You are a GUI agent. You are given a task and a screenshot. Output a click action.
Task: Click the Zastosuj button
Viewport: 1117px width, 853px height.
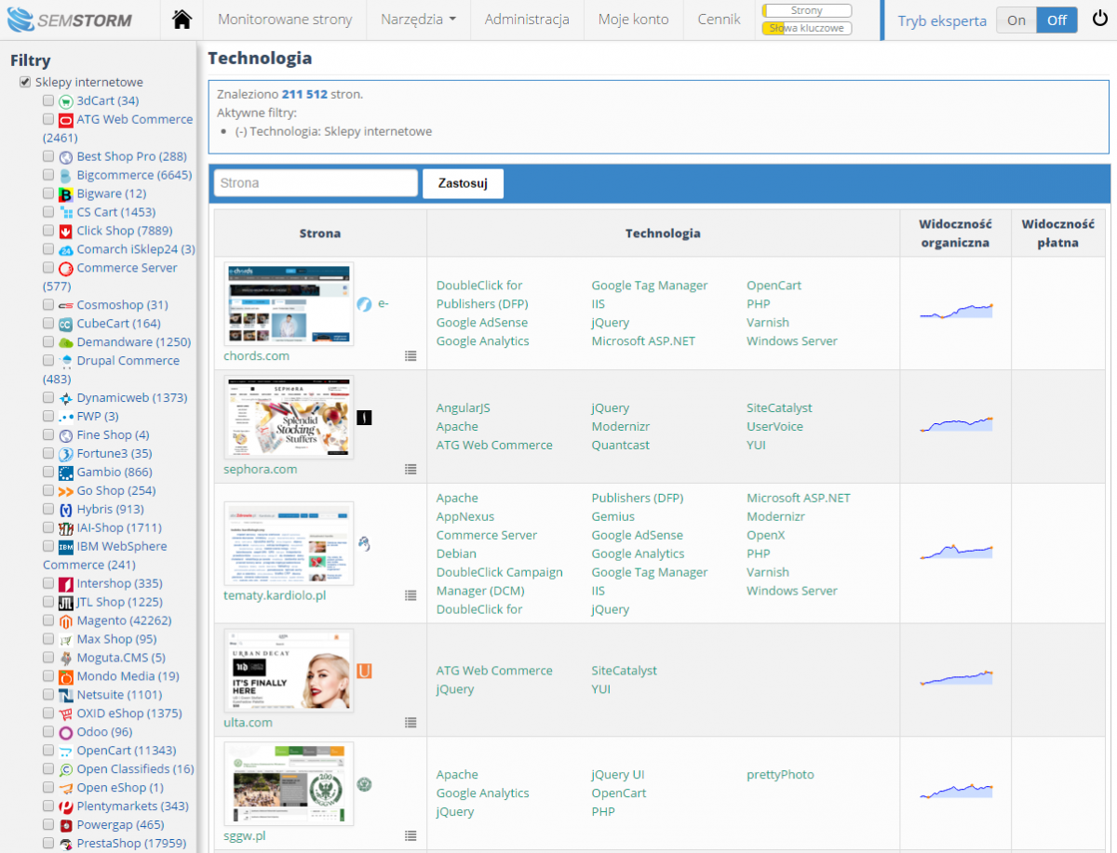[464, 183]
